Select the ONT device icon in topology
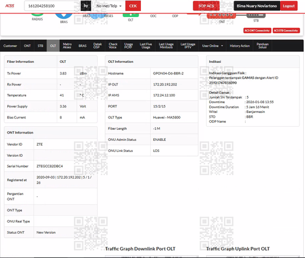The height and width of the screenshot is (258, 305). [221, 16]
